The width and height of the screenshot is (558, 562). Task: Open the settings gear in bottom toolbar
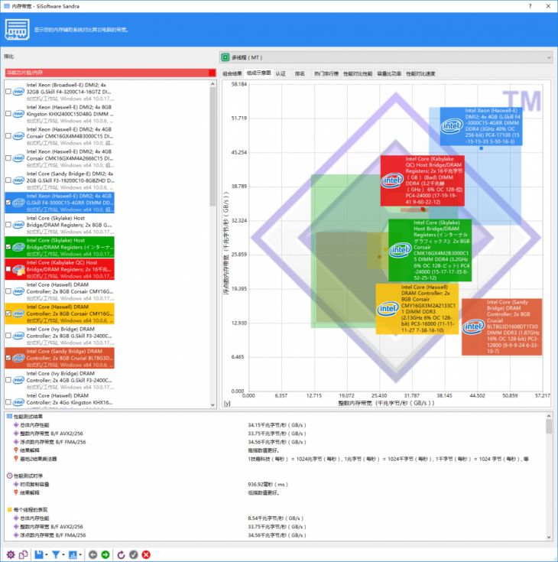(x=11, y=554)
